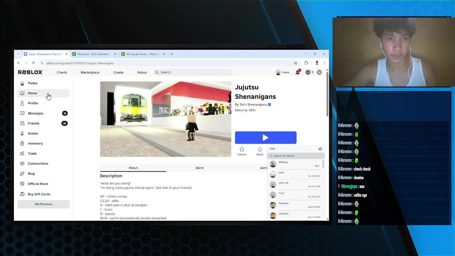
Task: Reload the page
Action: 33,63
